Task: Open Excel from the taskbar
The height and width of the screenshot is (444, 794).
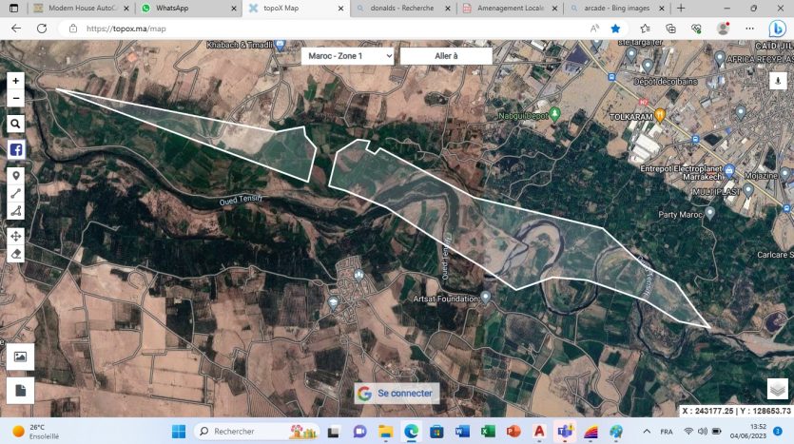Action: [x=488, y=432]
